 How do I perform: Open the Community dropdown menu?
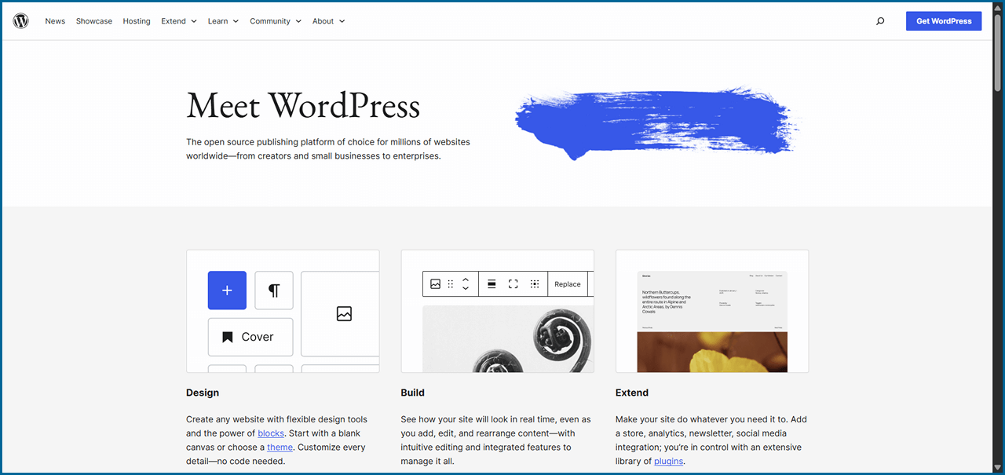pyautogui.click(x=276, y=21)
